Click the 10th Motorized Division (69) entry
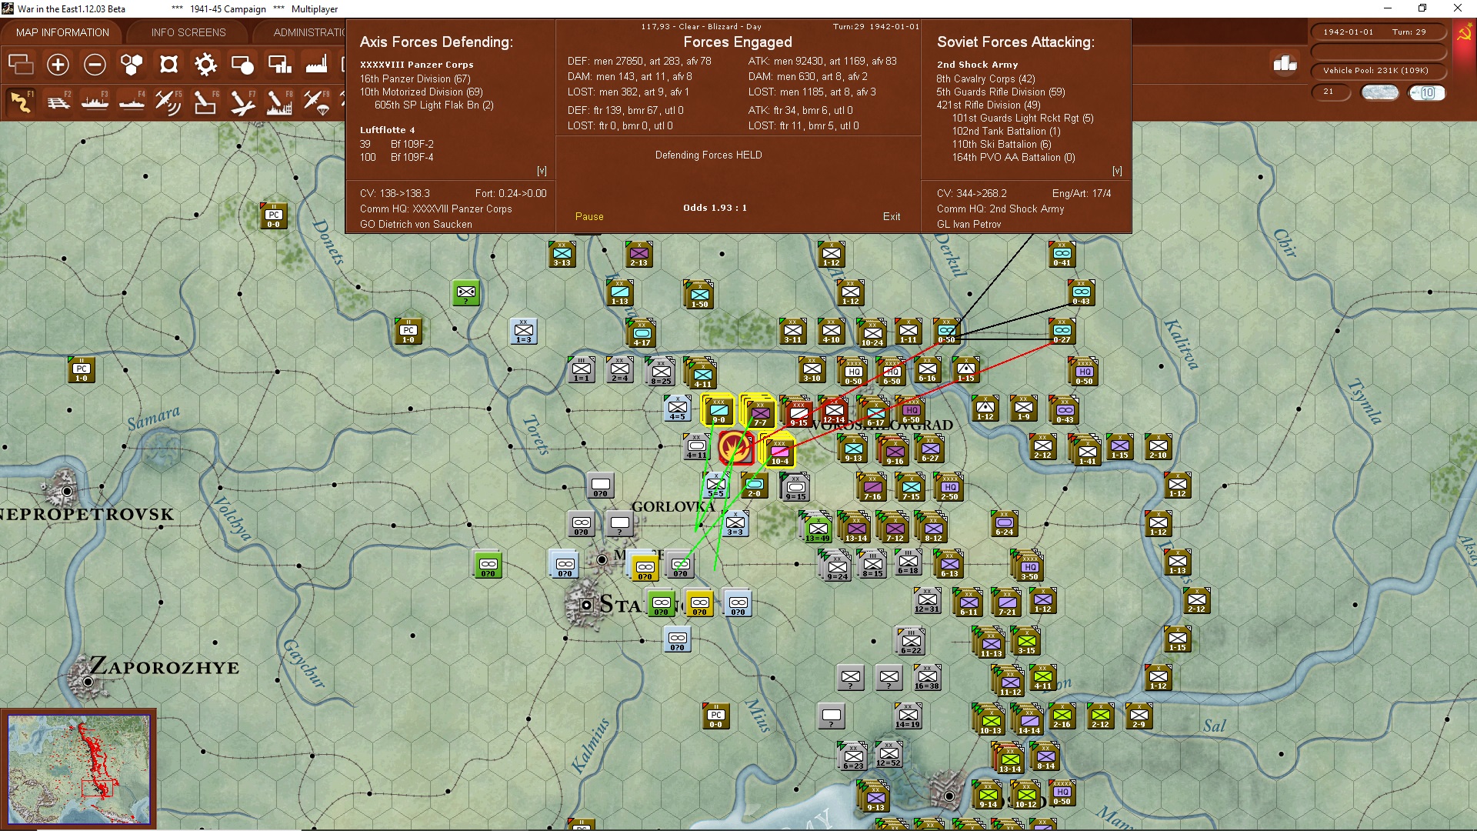The height and width of the screenshot is (831, 1477). point(421,92)
